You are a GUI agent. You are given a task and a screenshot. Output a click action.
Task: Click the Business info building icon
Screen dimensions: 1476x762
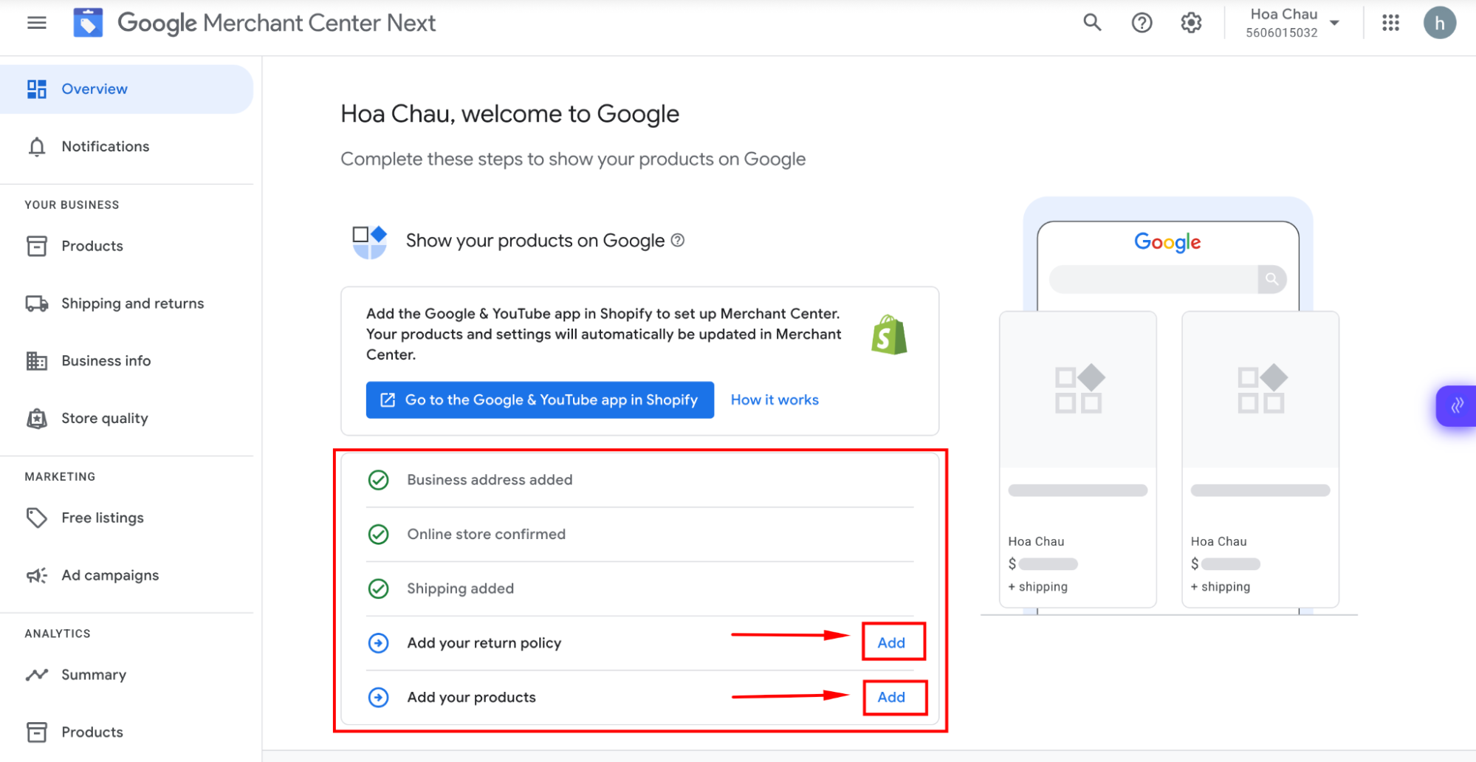(36, 361)
